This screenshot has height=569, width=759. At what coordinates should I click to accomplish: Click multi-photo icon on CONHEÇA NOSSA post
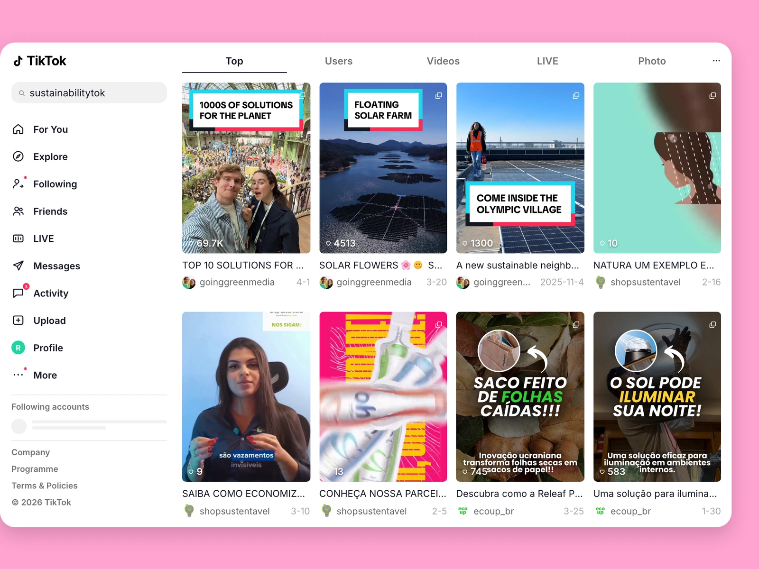(439, 325)
